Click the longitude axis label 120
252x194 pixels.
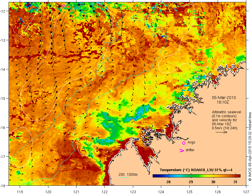coord(48,192)
